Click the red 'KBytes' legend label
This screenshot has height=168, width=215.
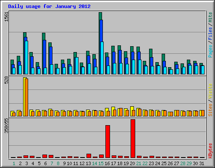point(210,151)
